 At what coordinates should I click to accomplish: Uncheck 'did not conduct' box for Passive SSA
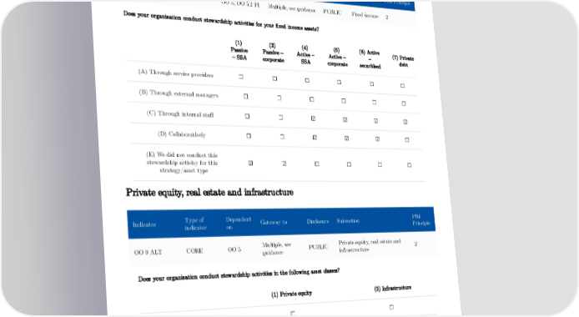(250, 164)
